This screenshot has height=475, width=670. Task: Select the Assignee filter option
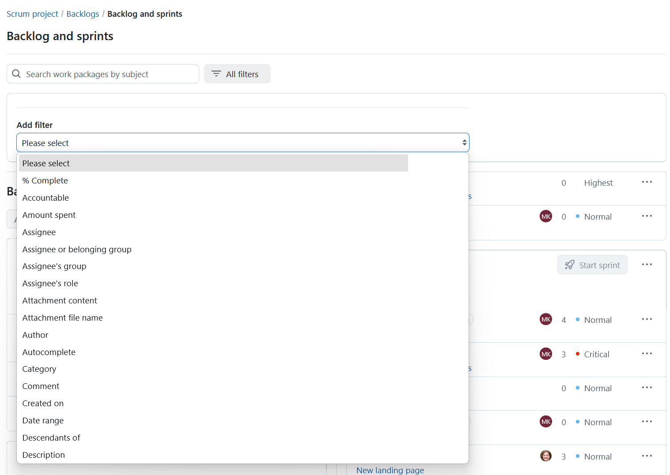[213, 232]
